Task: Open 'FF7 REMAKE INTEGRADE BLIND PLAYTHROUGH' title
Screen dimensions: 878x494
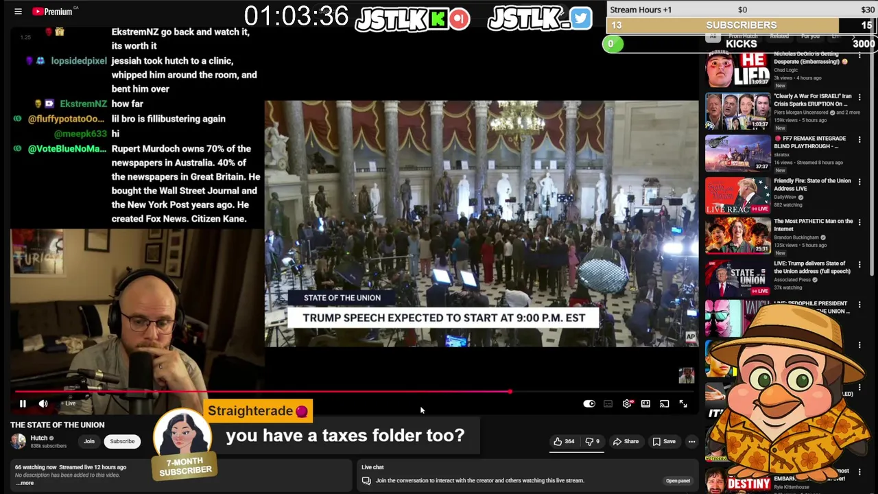Action: click(x=811, y=142)
